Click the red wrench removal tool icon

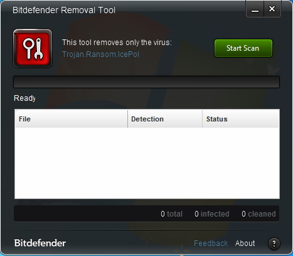tap(33, 48)
